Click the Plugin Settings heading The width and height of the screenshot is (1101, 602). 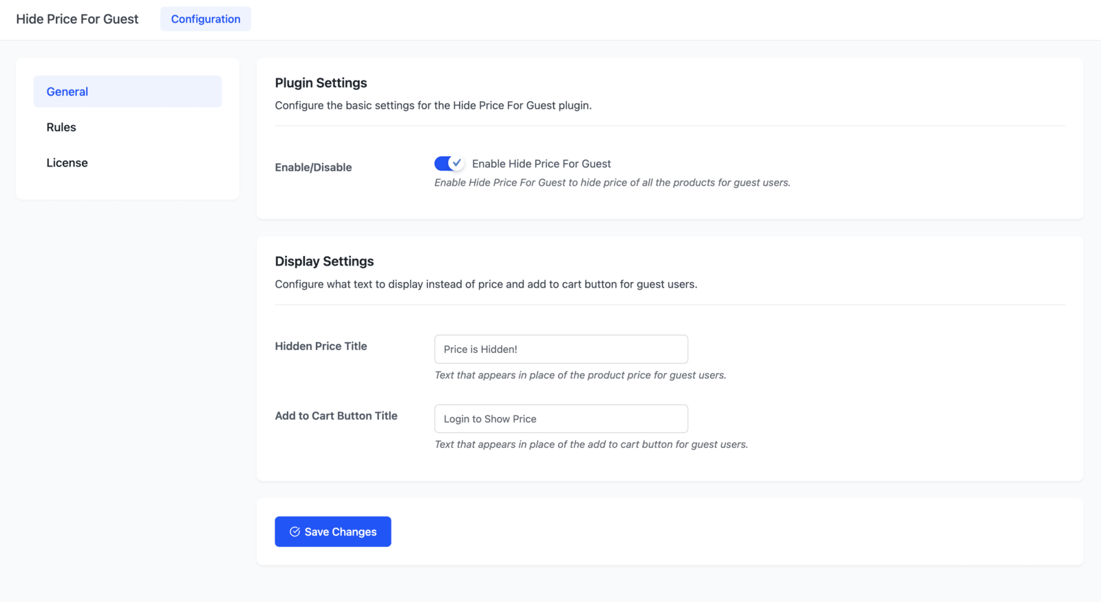coord(321,83)
